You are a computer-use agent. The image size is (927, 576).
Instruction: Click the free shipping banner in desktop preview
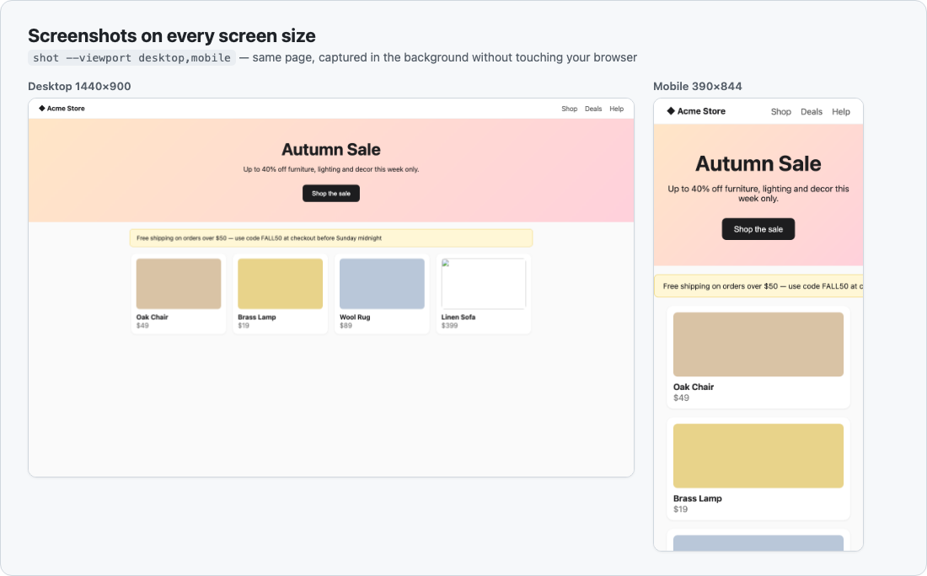(x=331, y=238)
